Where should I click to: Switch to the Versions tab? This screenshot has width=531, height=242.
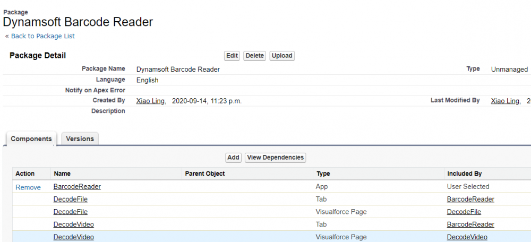click(x=80, y=139)
